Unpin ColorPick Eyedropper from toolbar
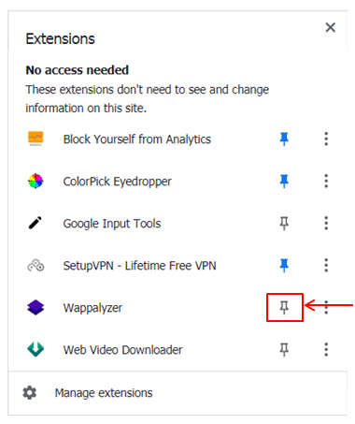 click(x=284, y=181)
